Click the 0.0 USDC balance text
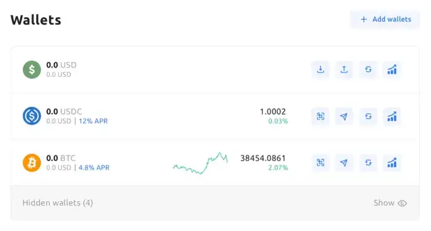Viewport: 431px width, 231px height. tap(64, 112)
